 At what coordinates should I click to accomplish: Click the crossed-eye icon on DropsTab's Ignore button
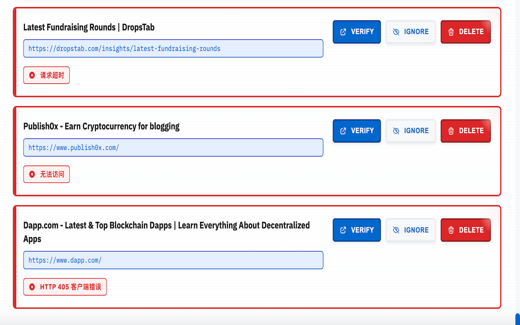pos(396,32)
